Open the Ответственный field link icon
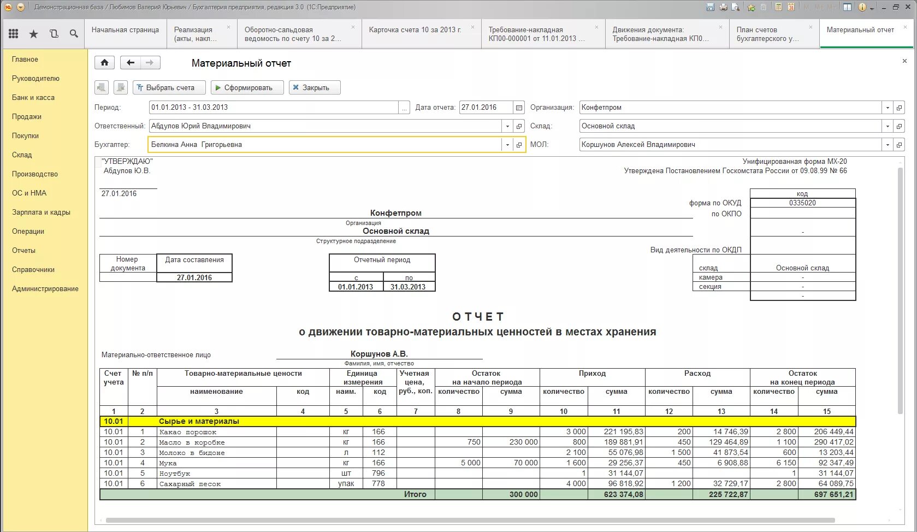This screenshot has width=917, height=532. point(519,126)
